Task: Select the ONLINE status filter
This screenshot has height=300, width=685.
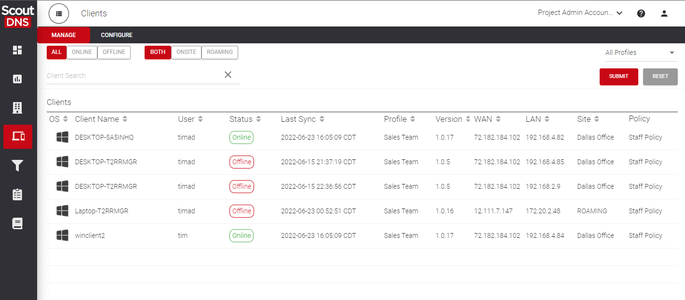Action: point(82,52)
